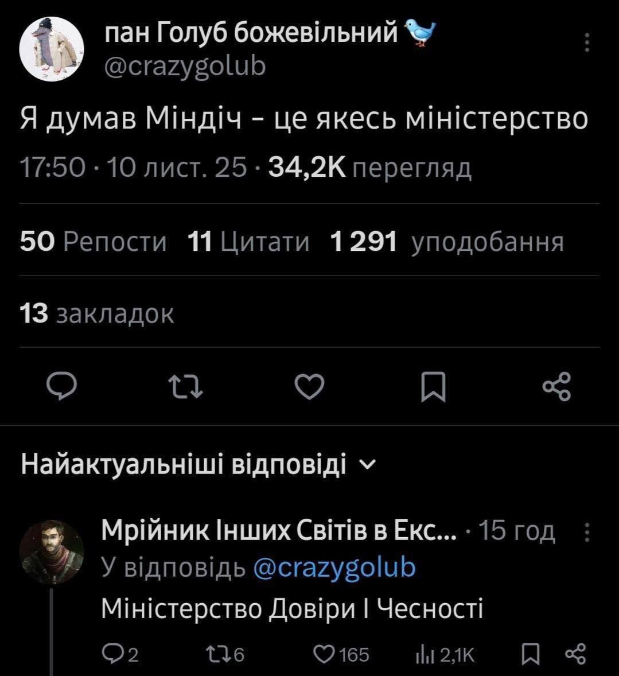Screen dimensions: 619x676
Task: Share the main tweet
Action: point(556,387)
